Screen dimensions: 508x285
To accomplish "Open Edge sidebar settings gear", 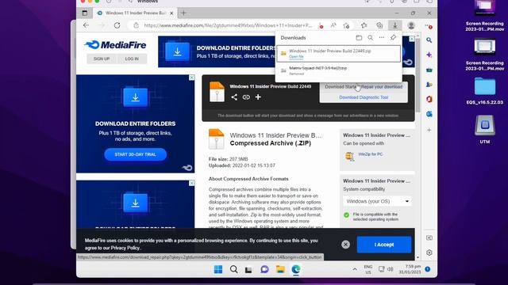I will pyautogui.click(x=429, y=253).
